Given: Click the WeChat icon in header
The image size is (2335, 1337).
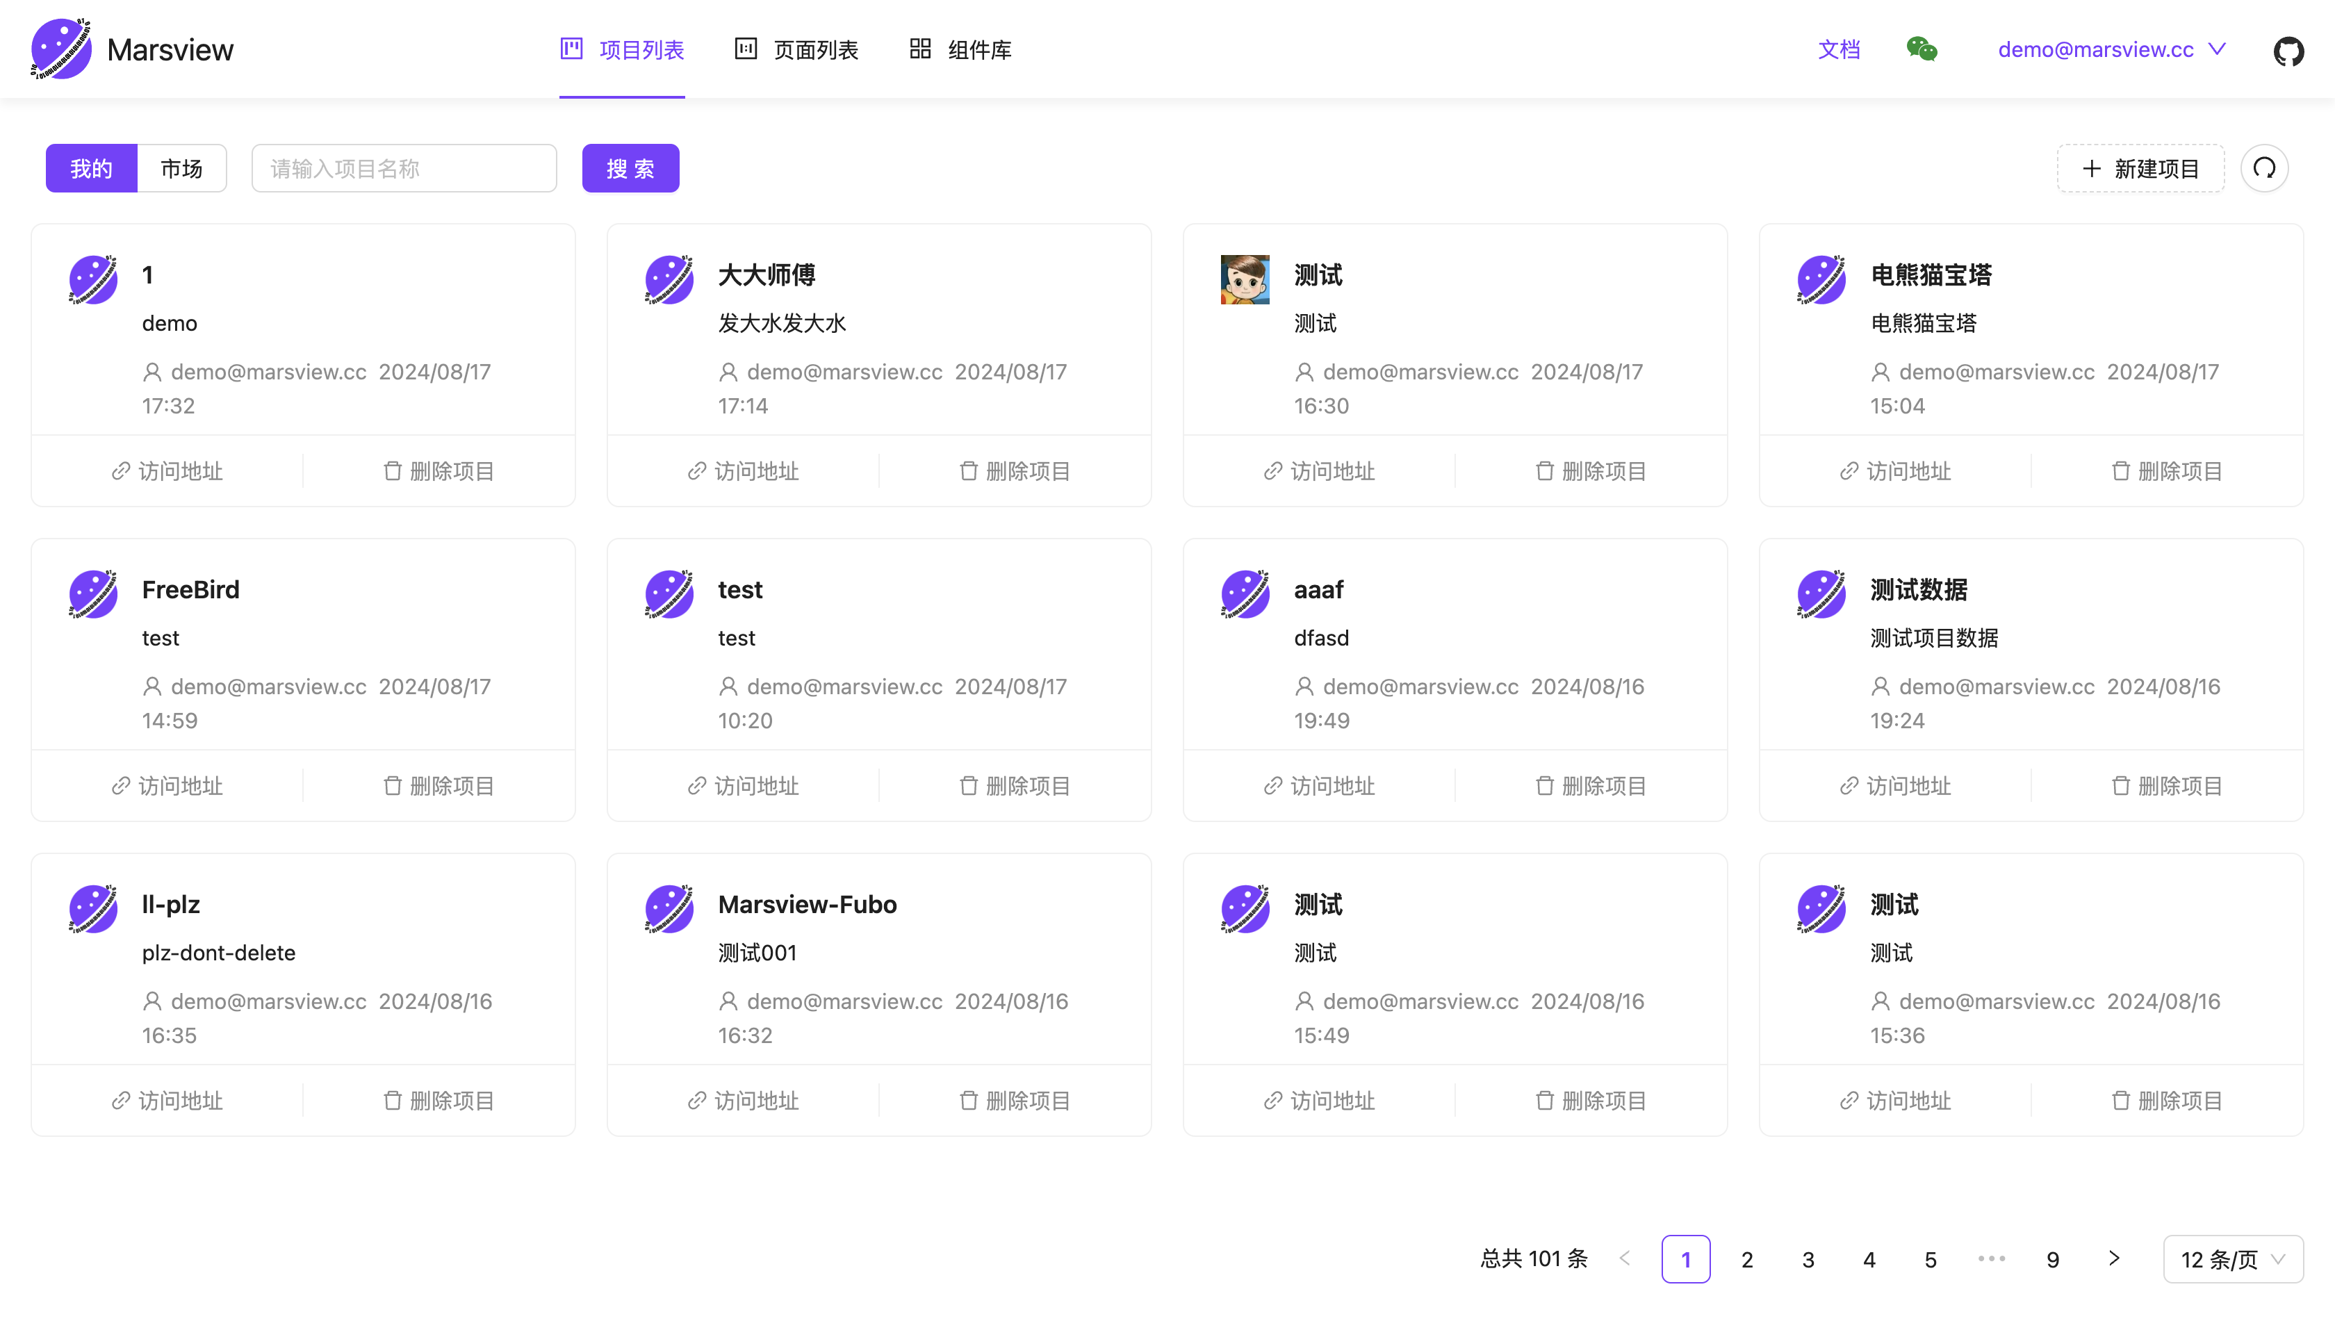Looking at the screenshot, I should [x=1921, y=49].
